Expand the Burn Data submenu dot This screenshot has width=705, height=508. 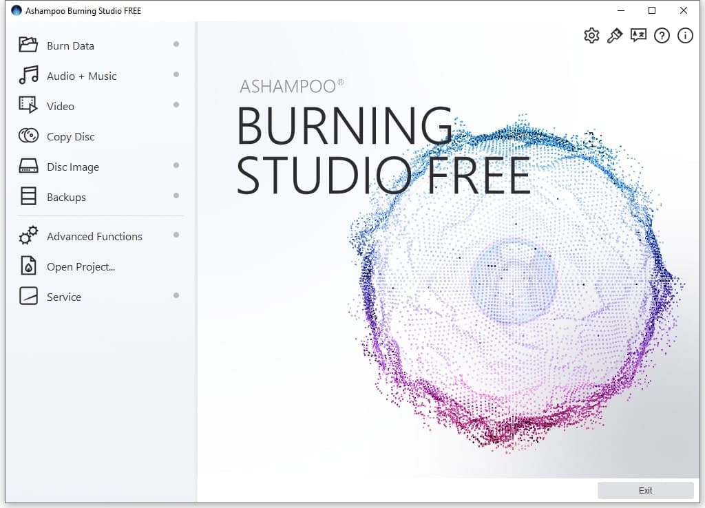tap(176, 45)
